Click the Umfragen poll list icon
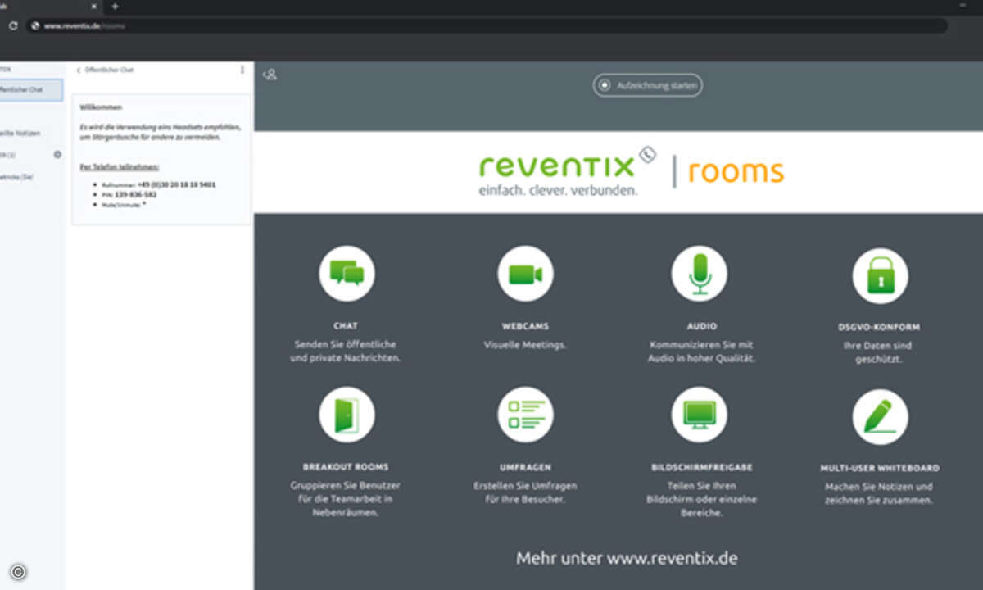 pyautogui.click(x=525, y=415)
